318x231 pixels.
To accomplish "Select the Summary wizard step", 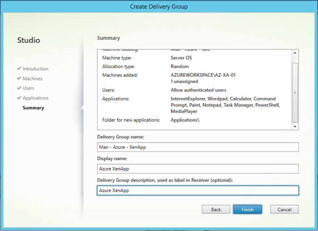I will coord(33,108).
